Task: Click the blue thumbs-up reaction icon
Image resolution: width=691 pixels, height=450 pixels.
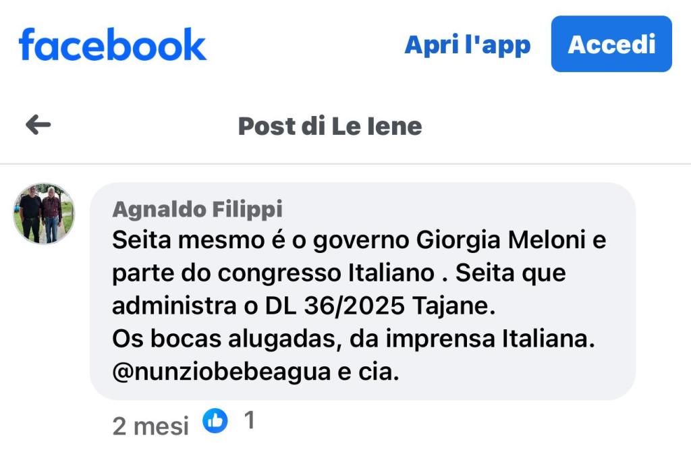Action: coord(215,422)
